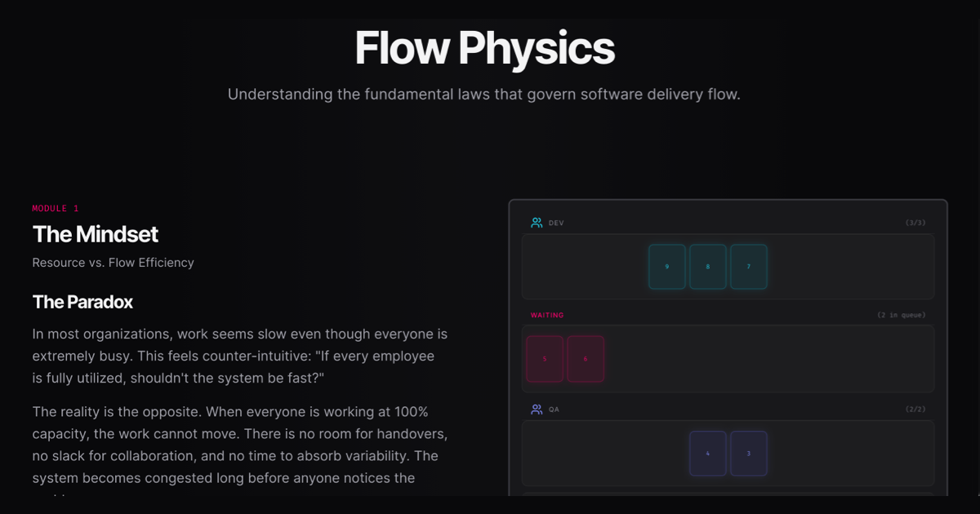Viewport: 980px width, 514px height.
Task: Click 'The Paradox' section heading
Action: point(82,302)
